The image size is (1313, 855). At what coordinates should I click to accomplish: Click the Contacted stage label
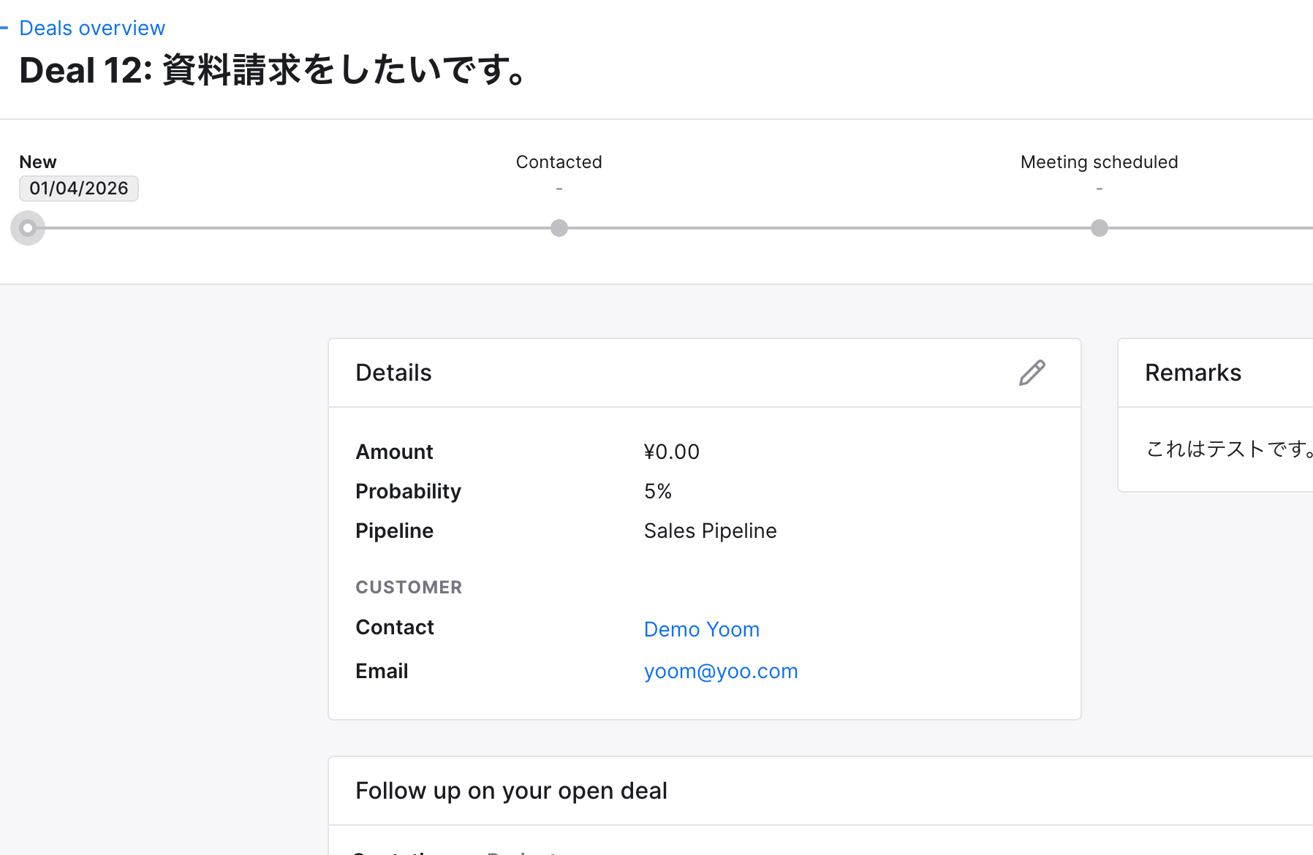(559, 162)
